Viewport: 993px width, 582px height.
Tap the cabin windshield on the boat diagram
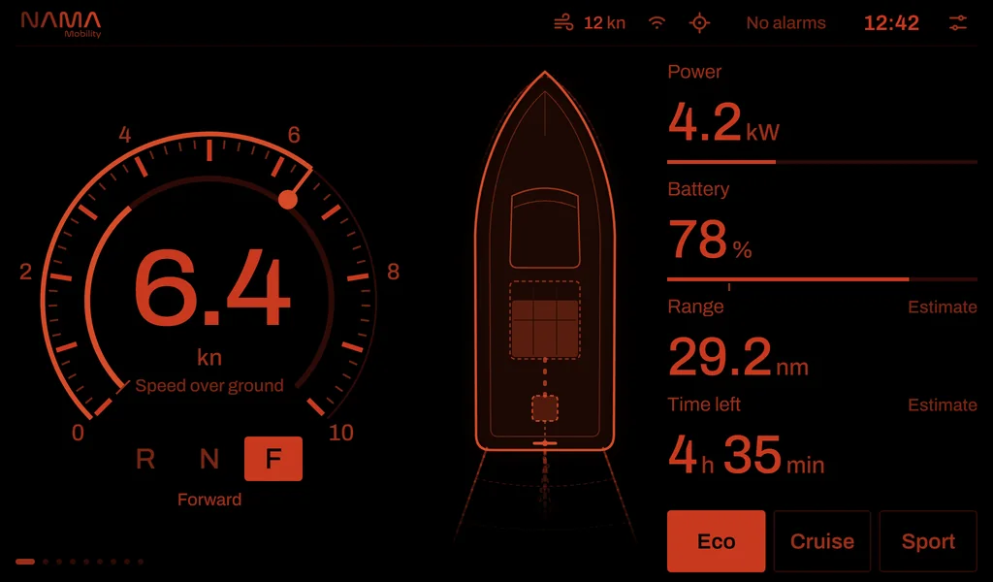(x=545, y=228)
